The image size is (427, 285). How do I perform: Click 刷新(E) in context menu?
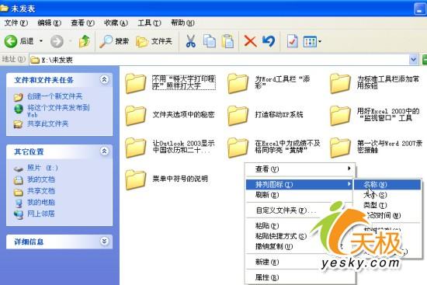coord(300,195)
